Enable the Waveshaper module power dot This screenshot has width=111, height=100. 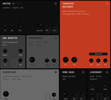pos(56,38)
